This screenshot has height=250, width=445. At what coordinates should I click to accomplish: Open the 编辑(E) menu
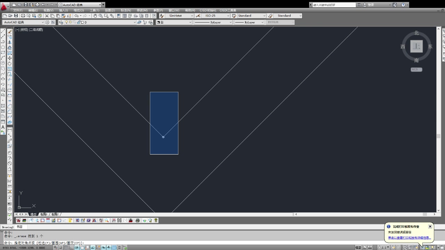click(x=33, y=10)
